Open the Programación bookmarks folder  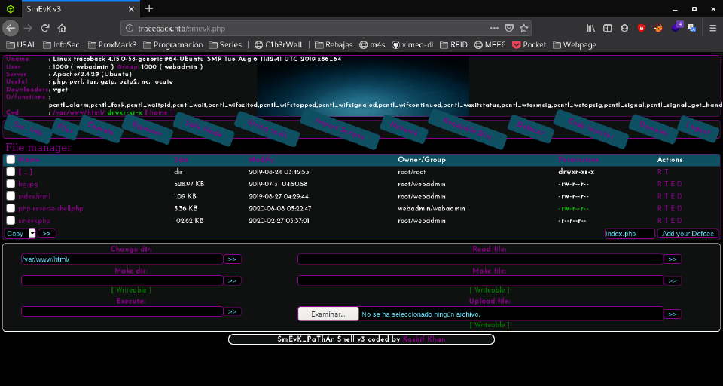click(178, 45)
